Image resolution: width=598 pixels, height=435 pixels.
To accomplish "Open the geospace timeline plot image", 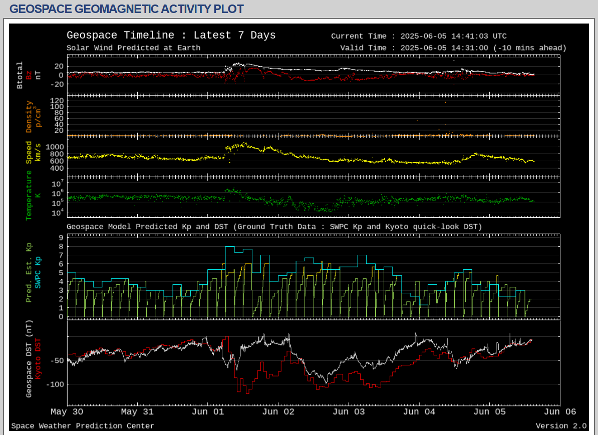I will [x=299, y=227].
